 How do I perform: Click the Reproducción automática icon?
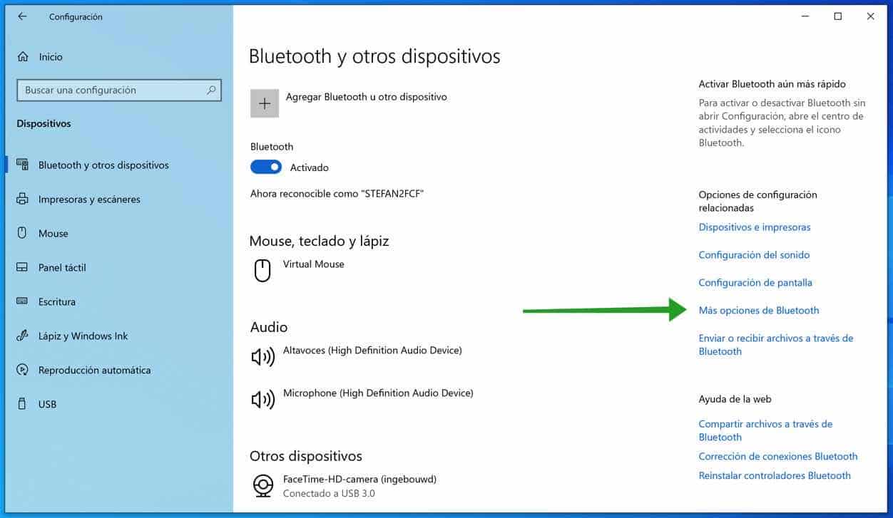(x=24, y=370)
